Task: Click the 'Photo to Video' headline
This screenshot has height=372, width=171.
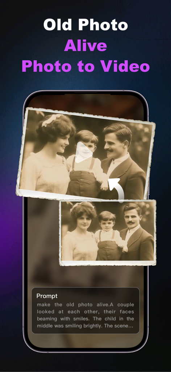Action: (85, 66)
